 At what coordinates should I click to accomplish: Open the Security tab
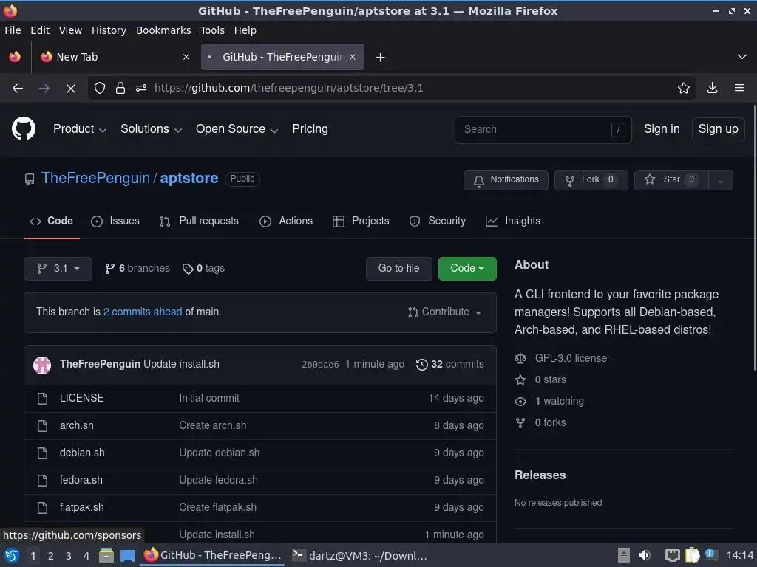pyautogui.click(x=438, y=221)
